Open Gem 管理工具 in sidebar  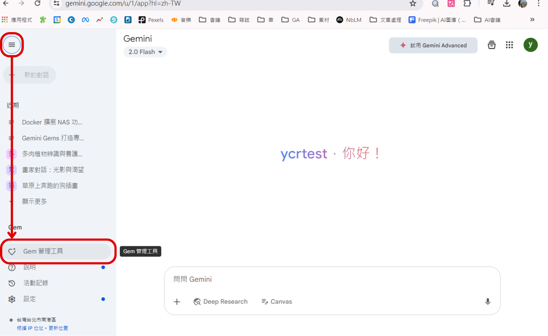(x=57, y=251)
